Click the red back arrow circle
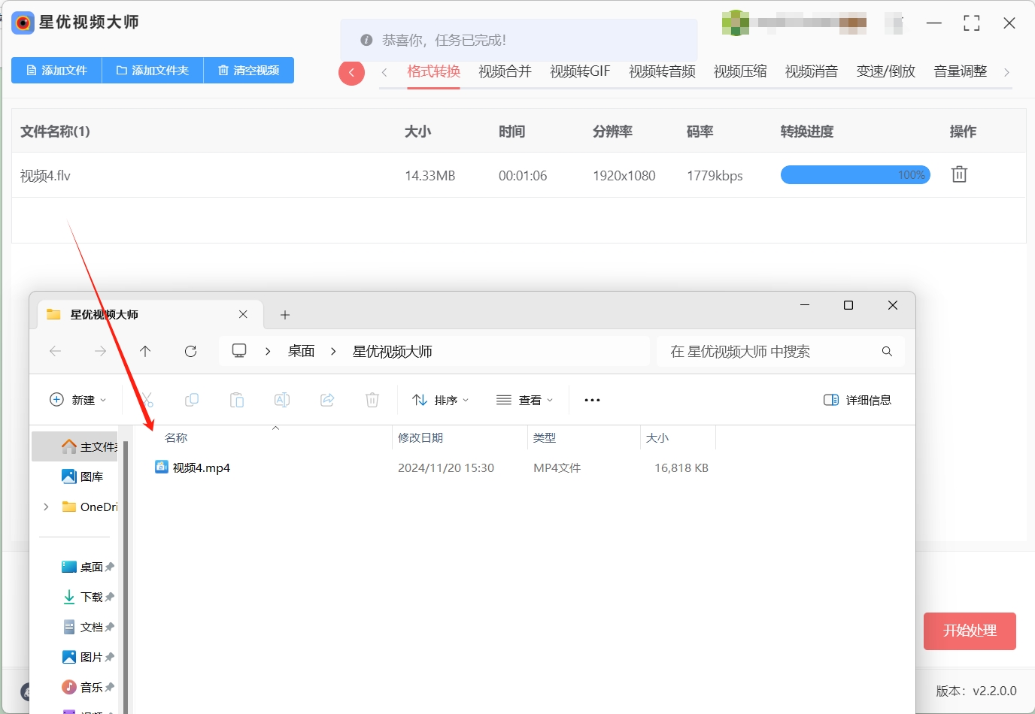 (351, 73)
